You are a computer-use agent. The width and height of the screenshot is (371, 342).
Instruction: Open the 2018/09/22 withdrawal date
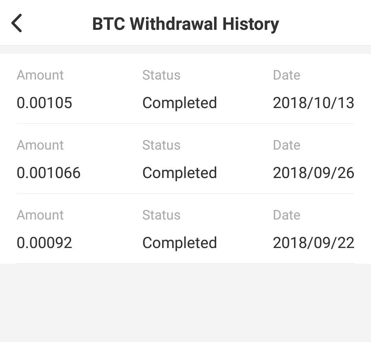313,243
